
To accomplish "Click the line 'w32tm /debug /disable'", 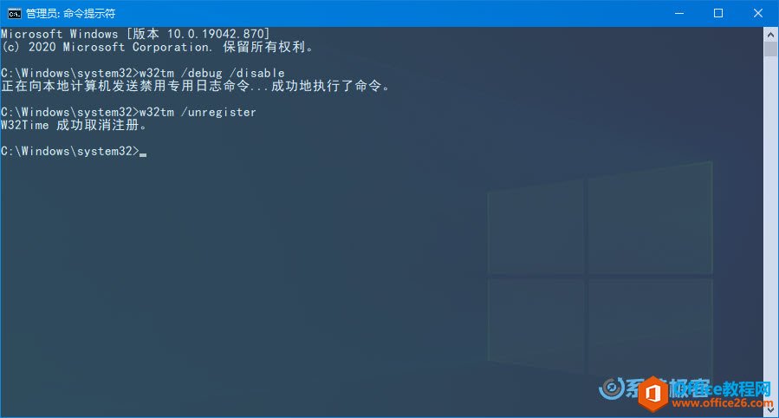I will 211,73.
